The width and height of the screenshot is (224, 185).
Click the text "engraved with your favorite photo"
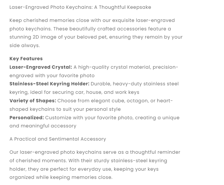[x=52, y=75]
